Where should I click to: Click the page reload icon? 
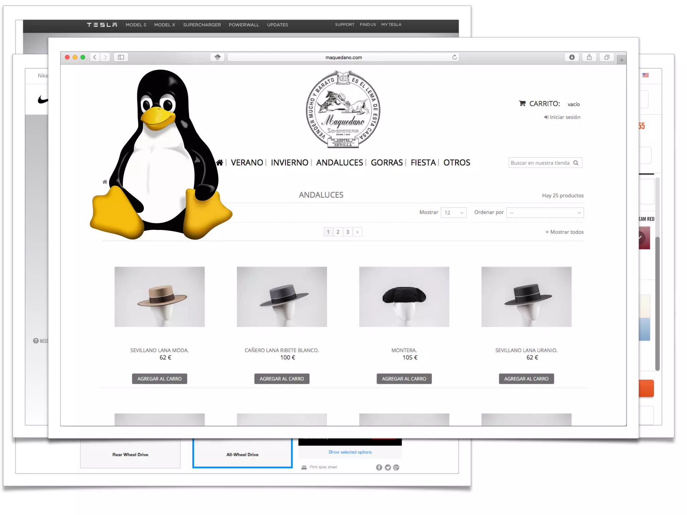pyautogui.click(x=454, y=57)
